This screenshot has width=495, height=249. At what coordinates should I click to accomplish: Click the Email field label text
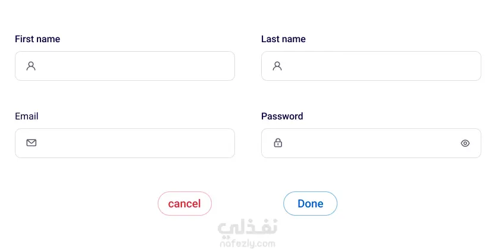pyautogui.click(x=27, y=116)
